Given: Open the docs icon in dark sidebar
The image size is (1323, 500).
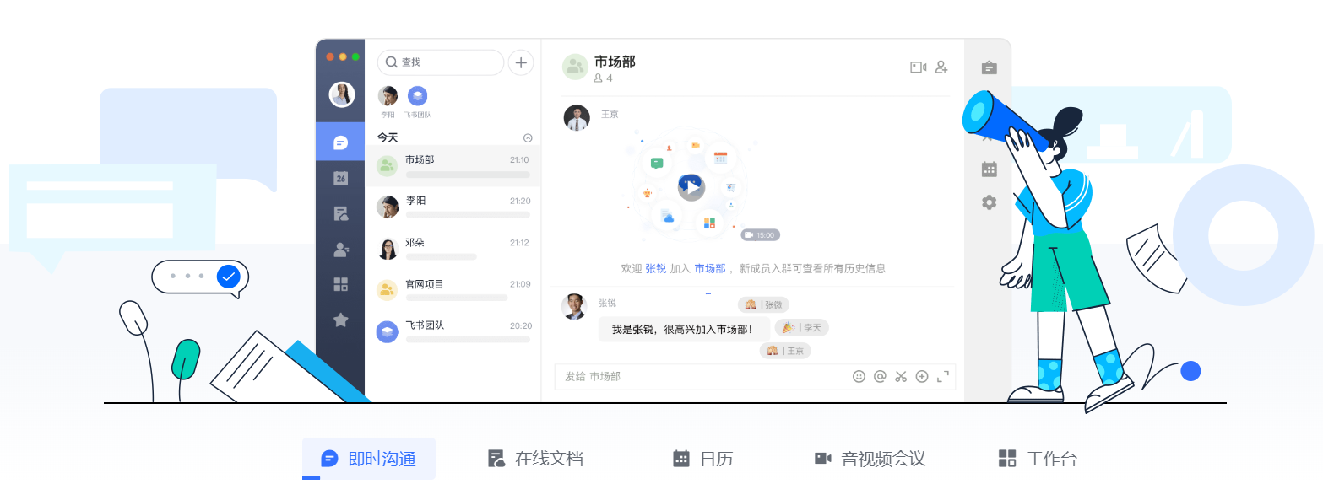Looking at the screenshot, I should [x=340, y=213].
